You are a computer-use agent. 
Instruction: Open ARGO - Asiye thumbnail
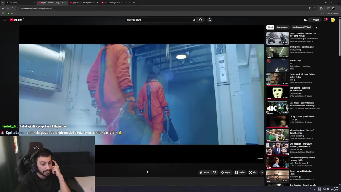[277, 65]
